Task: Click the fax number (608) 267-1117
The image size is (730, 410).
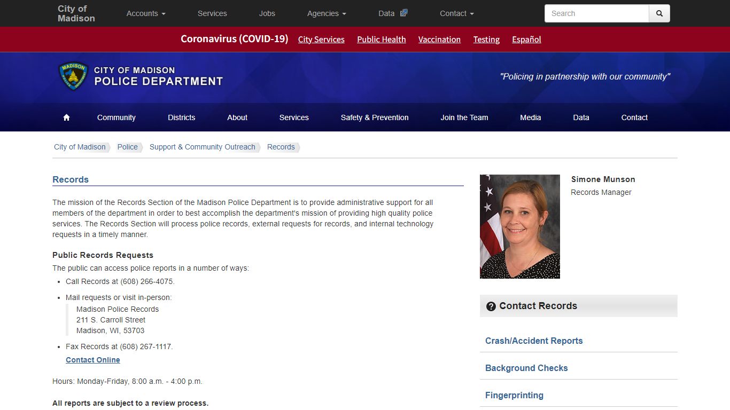Action: tap(145, 347)
